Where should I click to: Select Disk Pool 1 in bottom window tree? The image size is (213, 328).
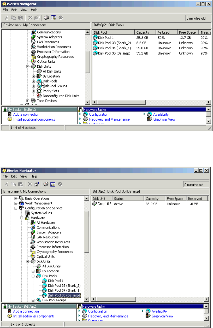click(56, 281)
